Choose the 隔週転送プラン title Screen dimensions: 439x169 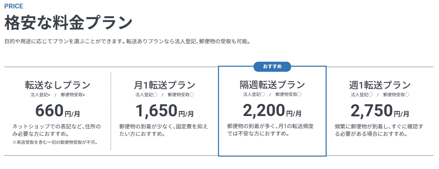click(x=272, y=84)
